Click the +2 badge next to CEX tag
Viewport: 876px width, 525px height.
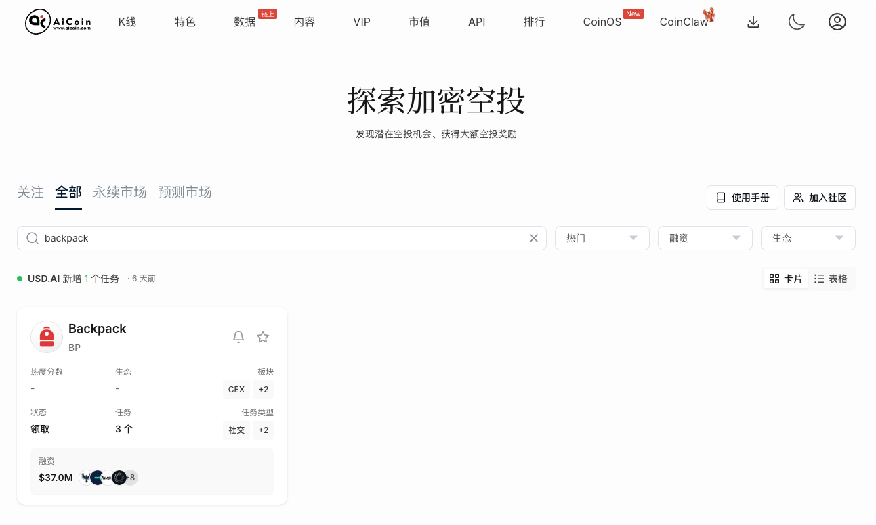pyautogui.click(x=263, y=389)
